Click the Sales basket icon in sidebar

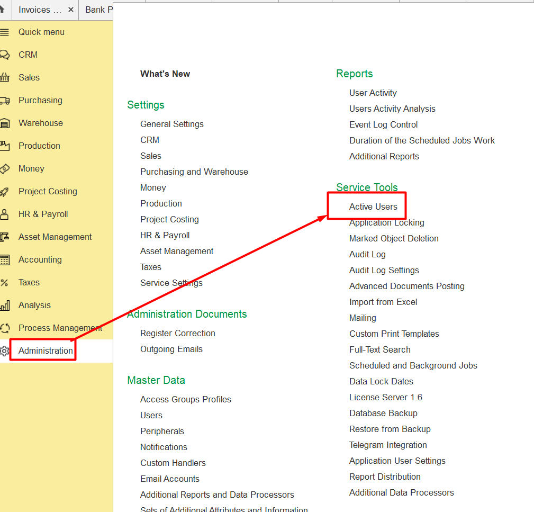(4, 77)
